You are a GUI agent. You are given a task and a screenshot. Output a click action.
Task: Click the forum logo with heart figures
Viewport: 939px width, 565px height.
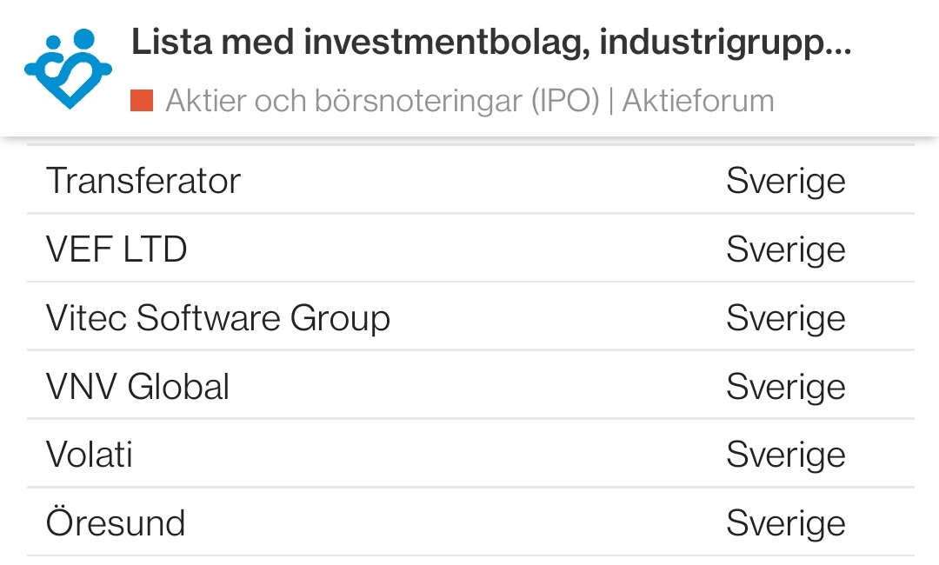[x=70, y=68]
